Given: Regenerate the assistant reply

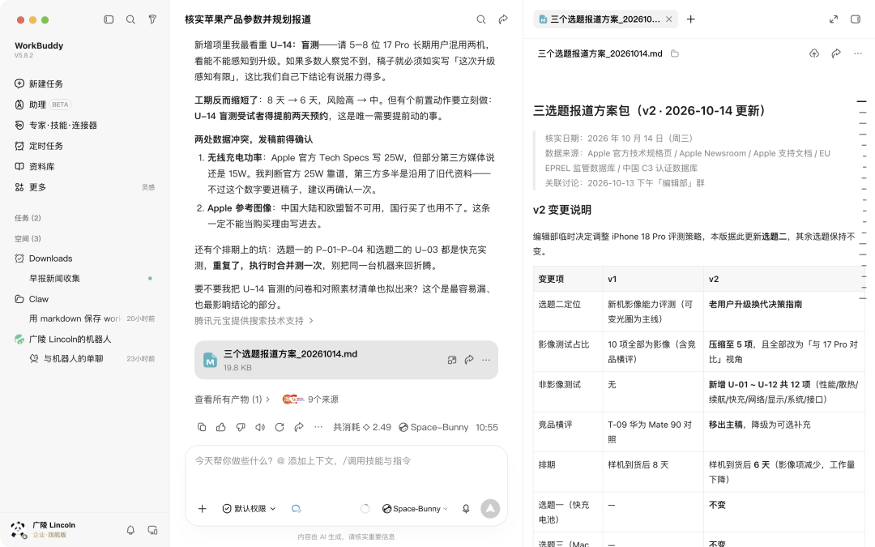Looking at the screenshot, I should [280, 427].
